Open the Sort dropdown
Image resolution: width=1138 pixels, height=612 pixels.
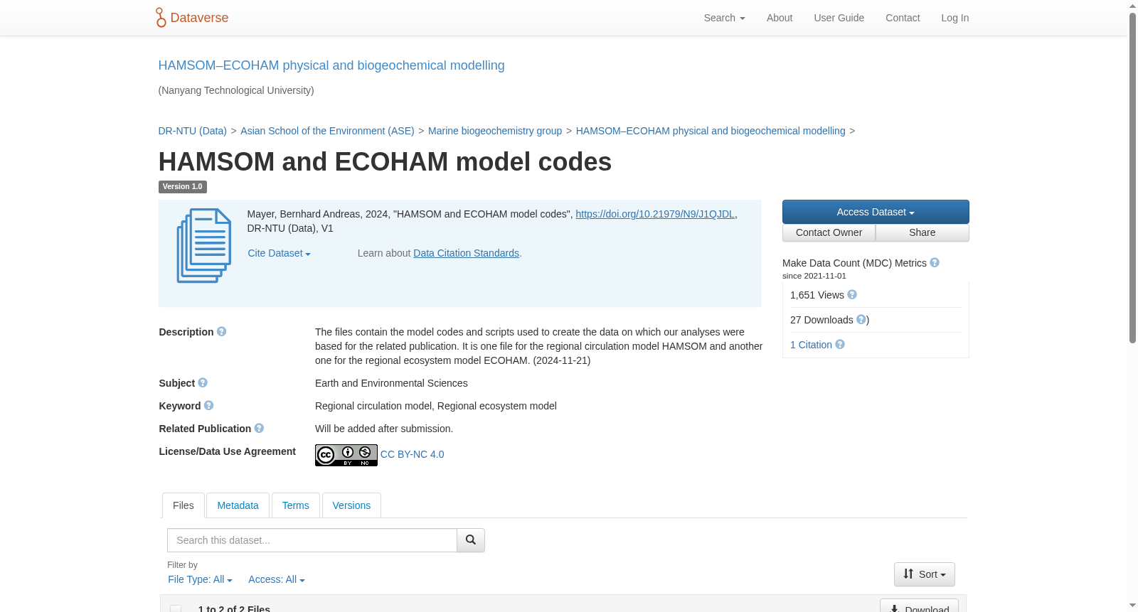(x=925, y=574)
